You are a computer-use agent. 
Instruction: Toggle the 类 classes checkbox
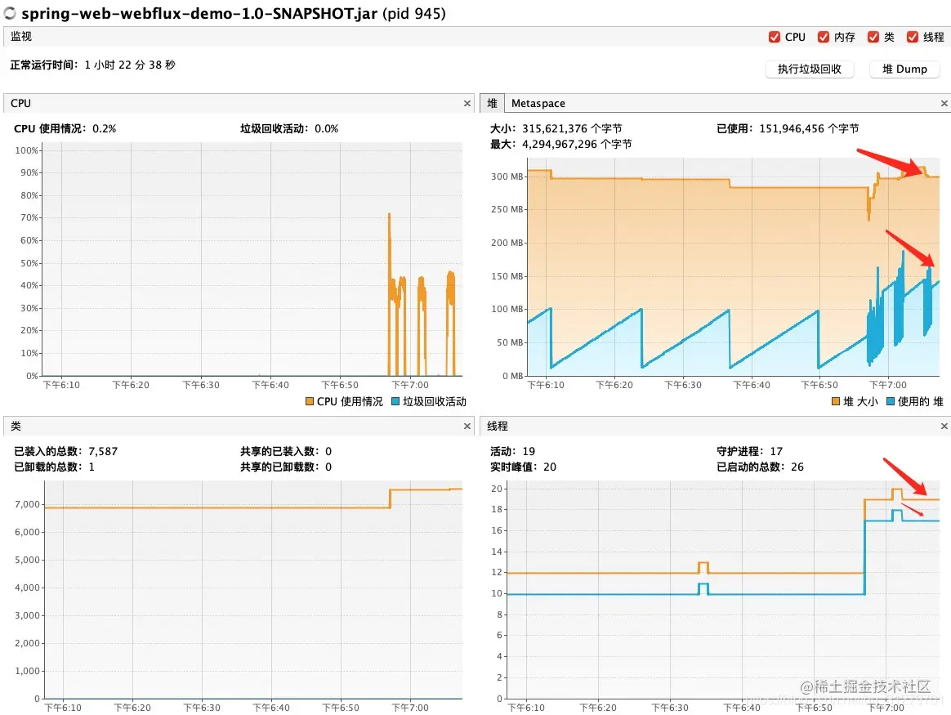tap(873, 37)
